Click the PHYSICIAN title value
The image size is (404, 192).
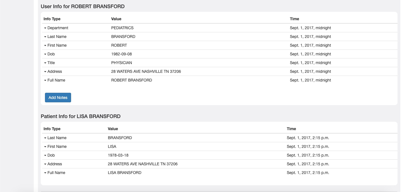click(x=121, y=63)
